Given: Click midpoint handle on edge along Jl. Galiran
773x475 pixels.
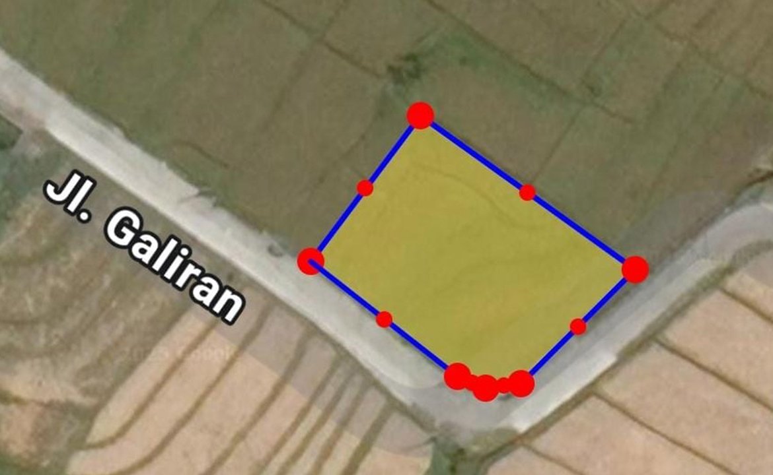Looking at the screenshot, I should point(384,319).
